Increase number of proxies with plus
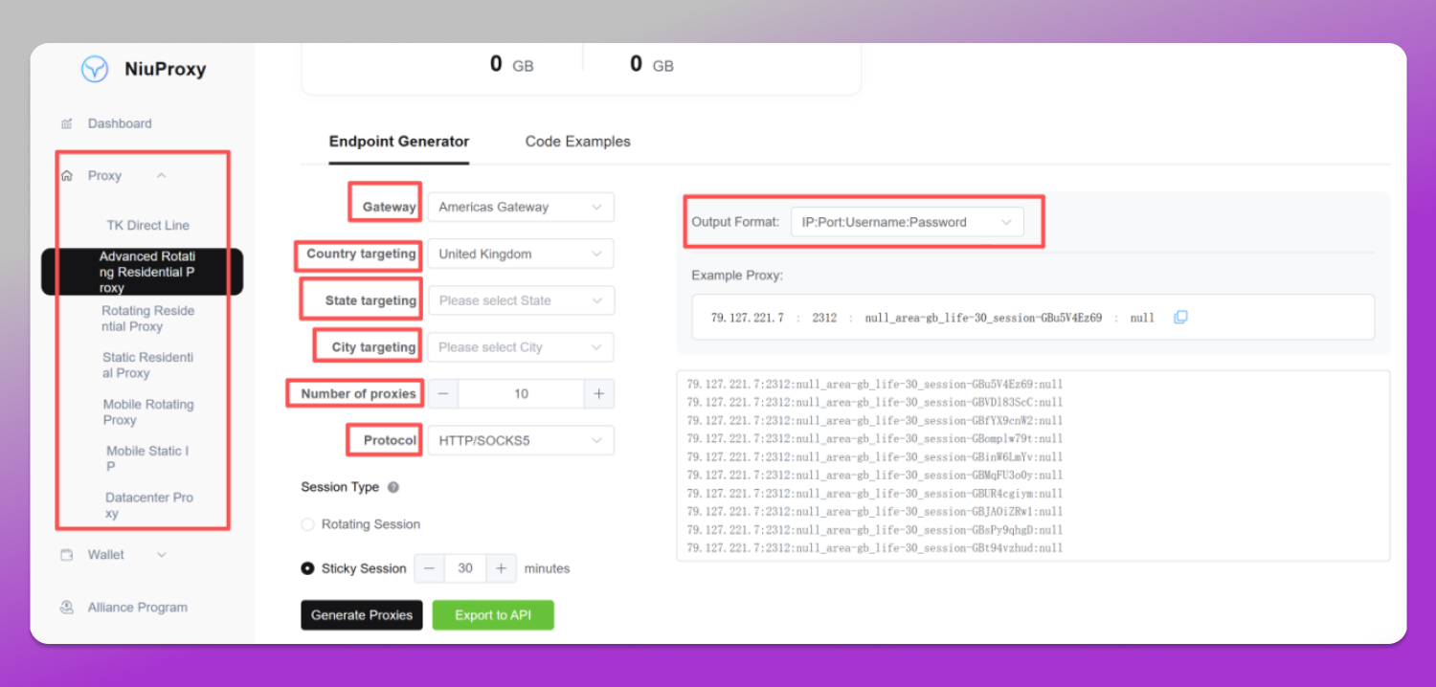The width and height of the screenshot is (1436, 687). pos(599,394)
